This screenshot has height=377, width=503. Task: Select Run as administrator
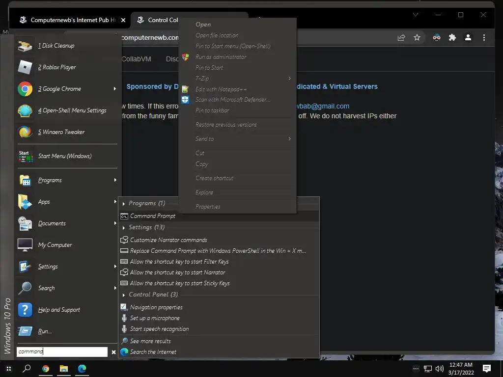click(x=237, y=57)
